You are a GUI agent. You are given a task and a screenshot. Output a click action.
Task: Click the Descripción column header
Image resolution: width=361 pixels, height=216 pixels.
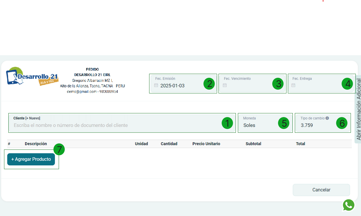[x=36, y=144]
